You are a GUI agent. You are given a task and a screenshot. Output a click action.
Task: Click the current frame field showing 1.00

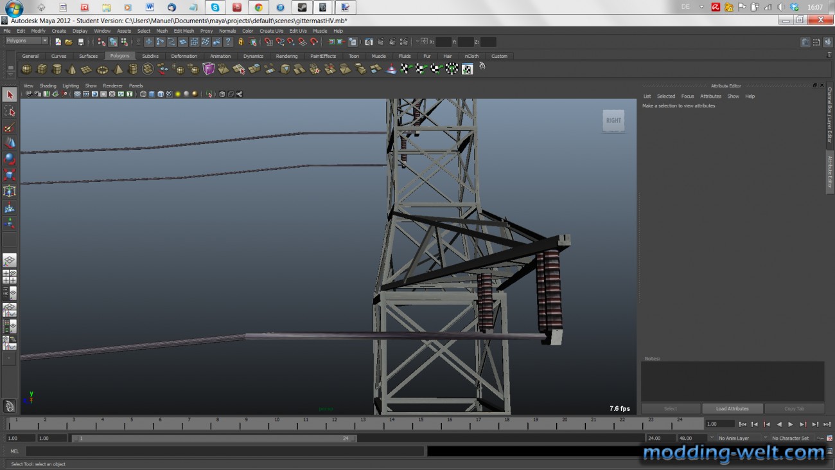719,424
